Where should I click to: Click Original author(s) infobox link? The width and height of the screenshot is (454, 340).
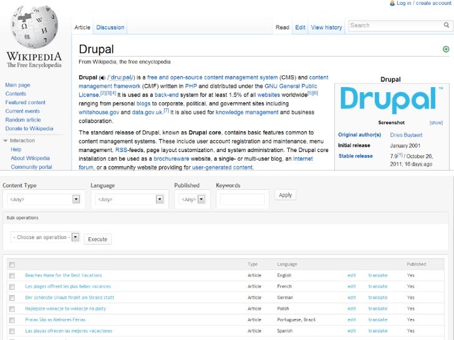tap(359, 135)
